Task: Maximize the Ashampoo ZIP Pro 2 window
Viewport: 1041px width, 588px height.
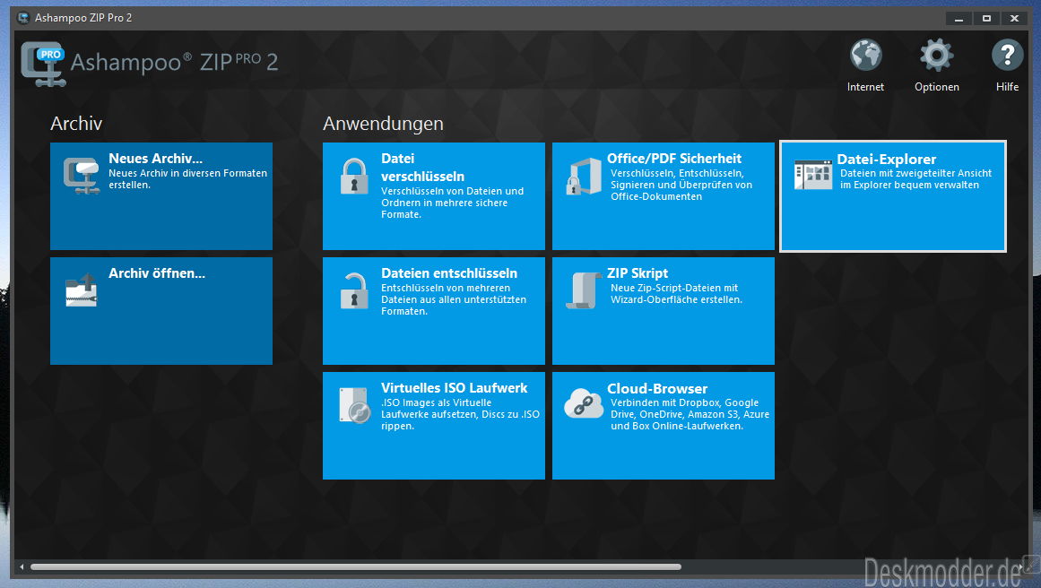Action: 986,19
